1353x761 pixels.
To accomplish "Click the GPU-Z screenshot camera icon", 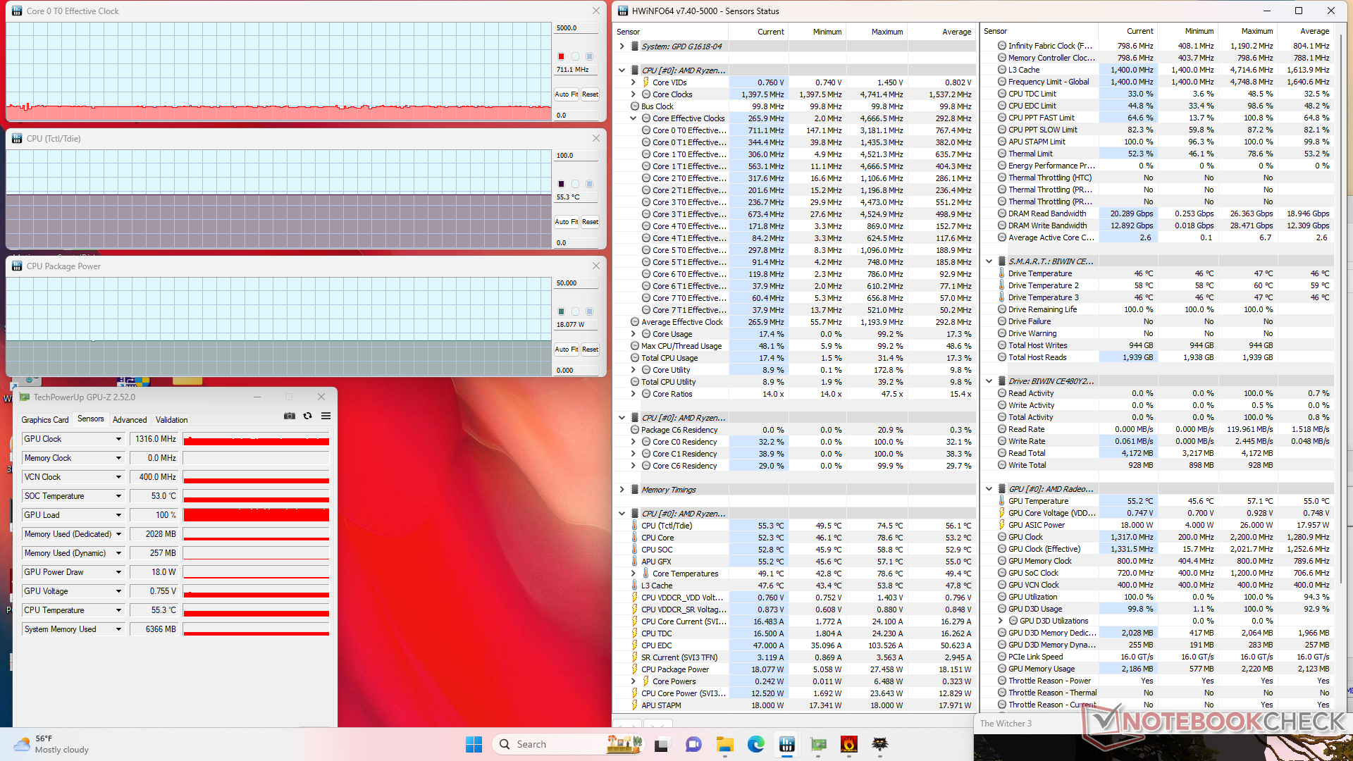I will [290, 416].
